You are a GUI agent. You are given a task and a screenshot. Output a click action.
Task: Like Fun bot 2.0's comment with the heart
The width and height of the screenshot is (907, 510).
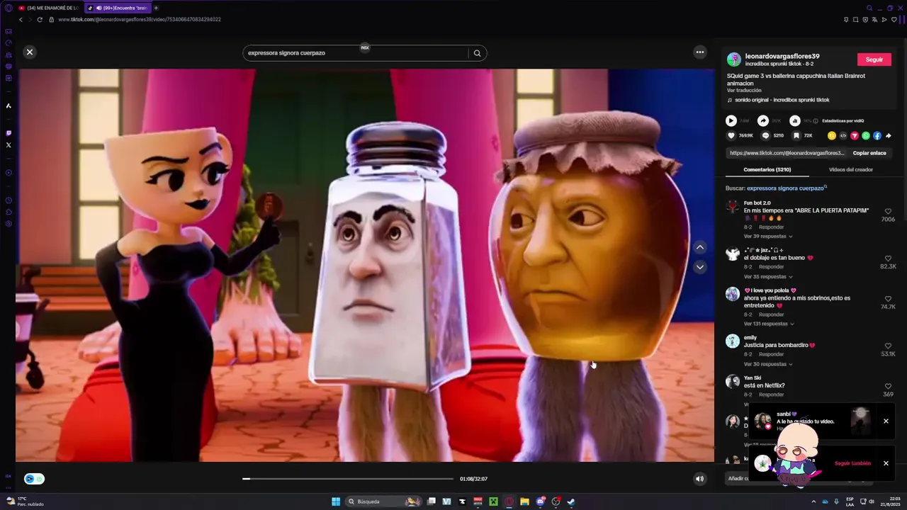[x=888, y=211]
